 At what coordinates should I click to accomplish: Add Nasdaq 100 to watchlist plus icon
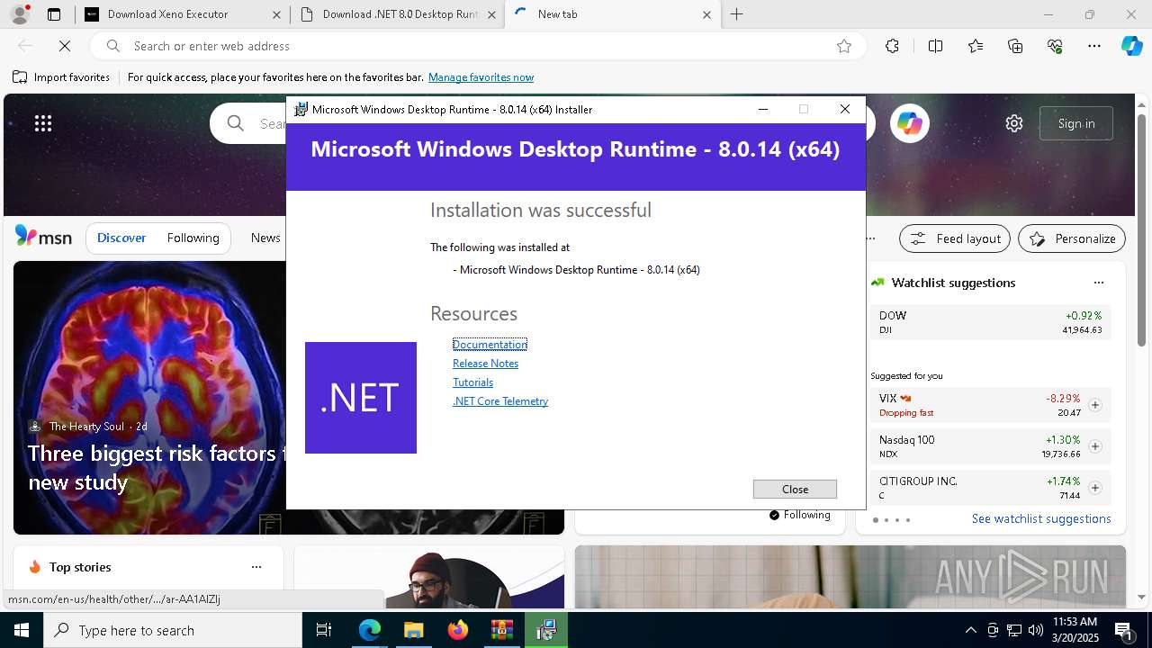pyautogui.click(x=1095, y=446)
